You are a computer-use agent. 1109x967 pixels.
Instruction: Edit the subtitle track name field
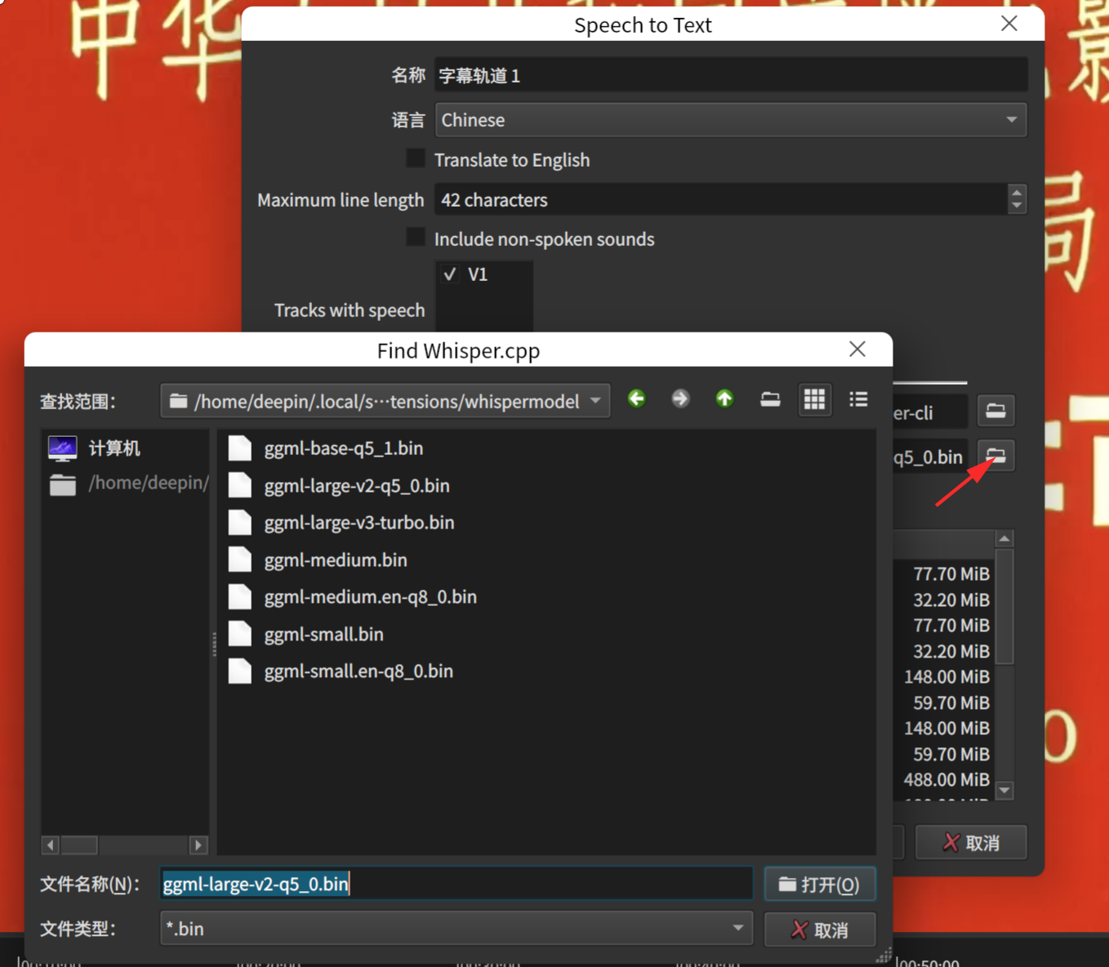click(730, 75)
